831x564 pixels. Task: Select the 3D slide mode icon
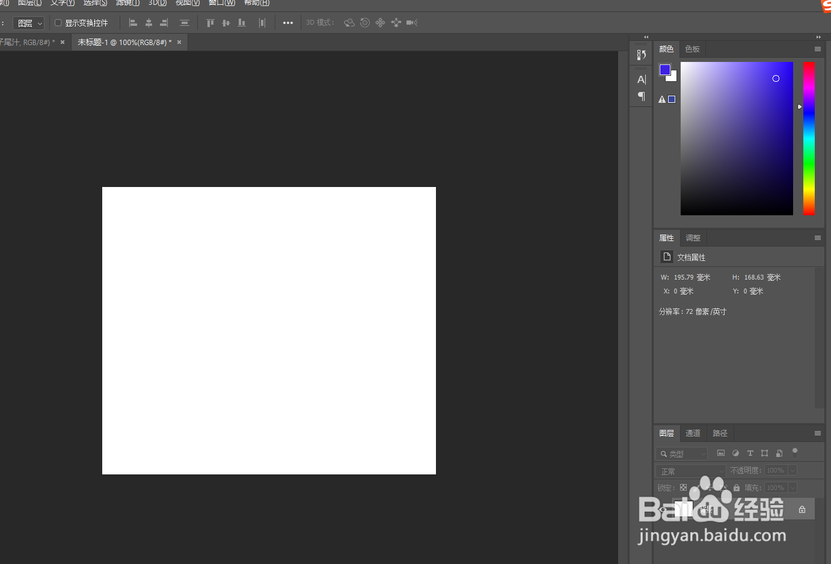(x=396, y=23)
